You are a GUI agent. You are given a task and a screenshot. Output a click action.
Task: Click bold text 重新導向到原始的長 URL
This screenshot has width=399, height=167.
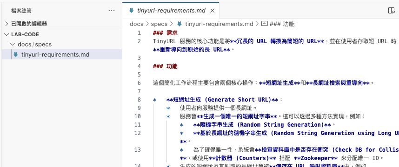point(191,50)
